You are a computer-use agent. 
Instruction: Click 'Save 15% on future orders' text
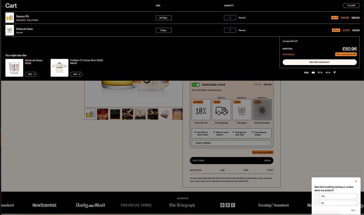202,133
